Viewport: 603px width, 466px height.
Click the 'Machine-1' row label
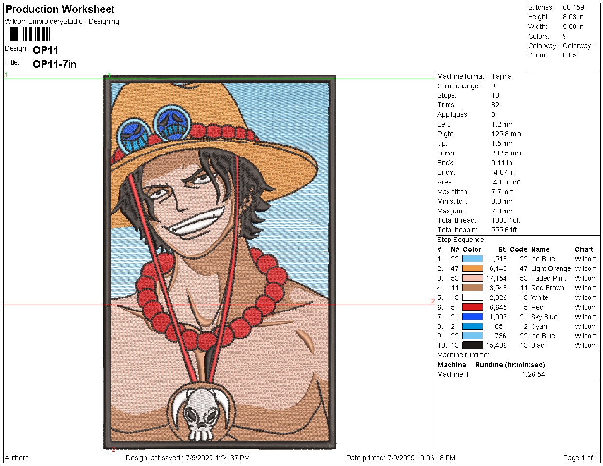tap(453, 374)
